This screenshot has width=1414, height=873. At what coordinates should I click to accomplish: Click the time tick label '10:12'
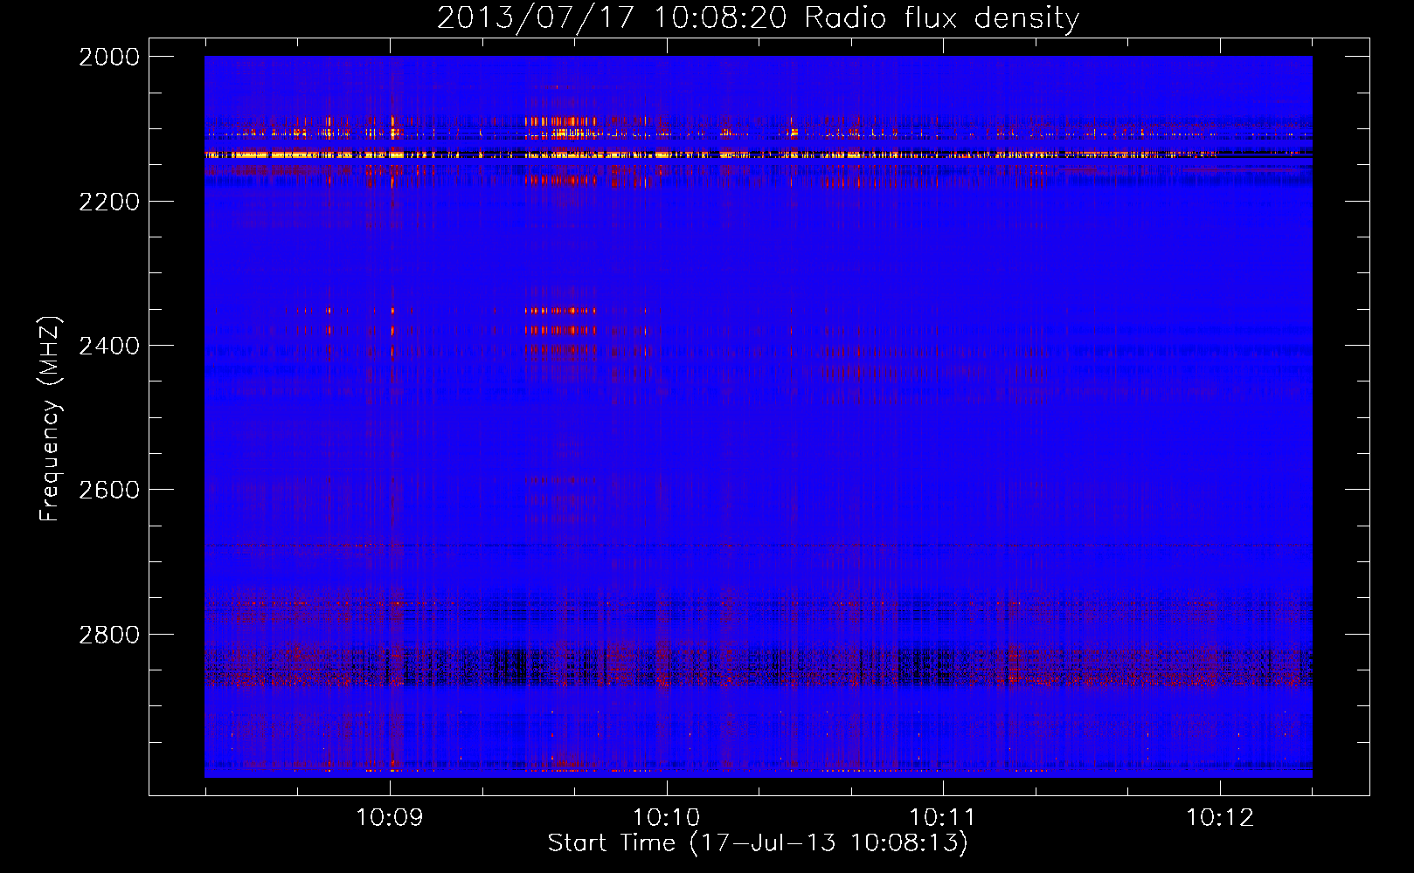click(1219, 818)
